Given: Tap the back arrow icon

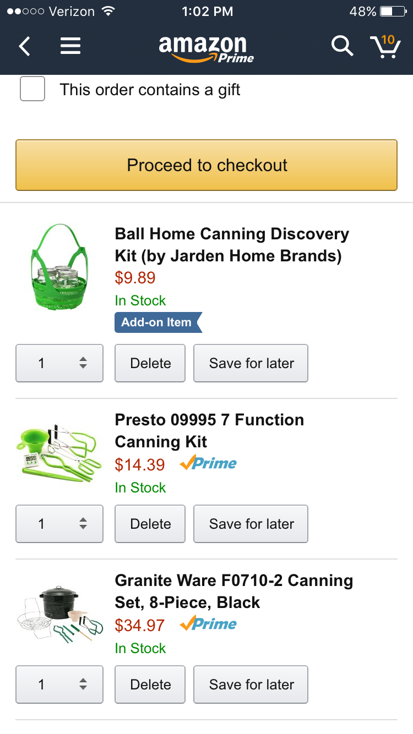Looking at the screenshot, I should (25, 46).
